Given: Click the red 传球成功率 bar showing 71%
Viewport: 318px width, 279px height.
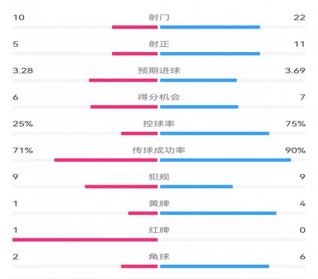Looking at the screenshot, I should tap(106, 160).
